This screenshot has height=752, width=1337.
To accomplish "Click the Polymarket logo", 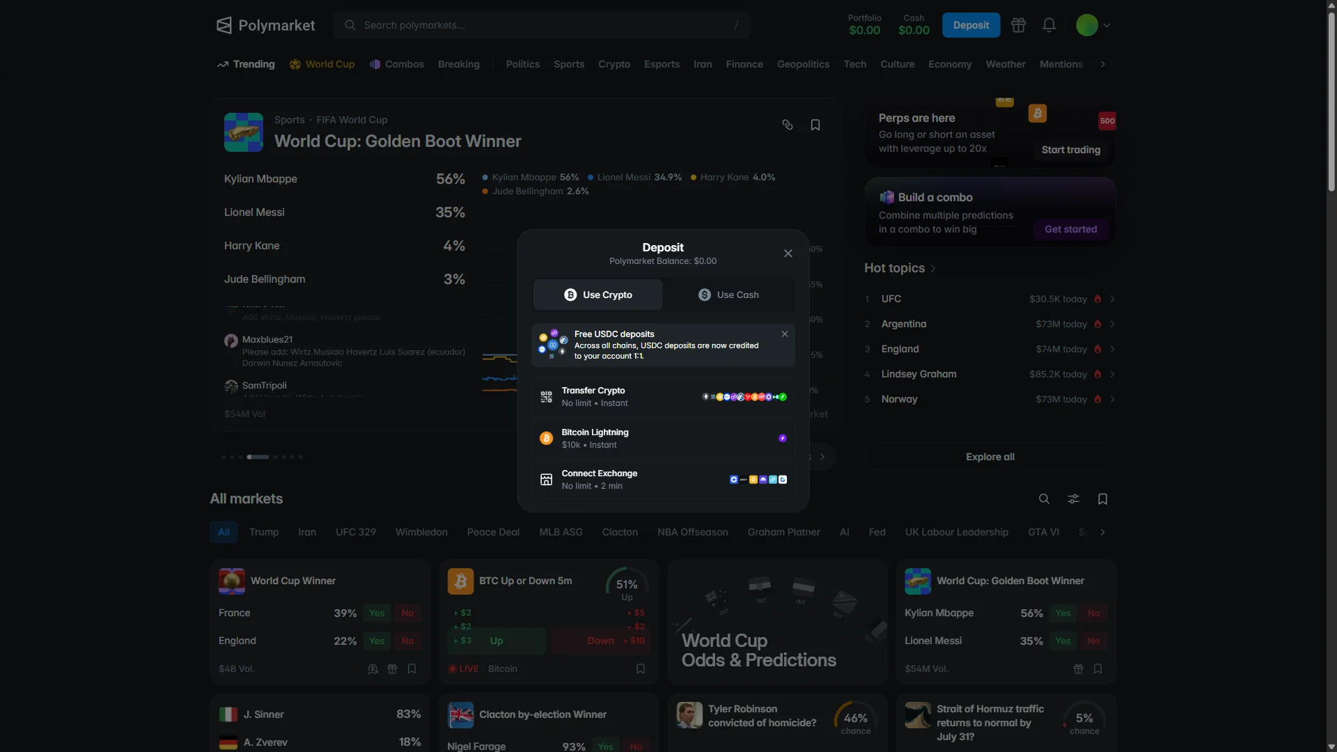I will [265, 26].
